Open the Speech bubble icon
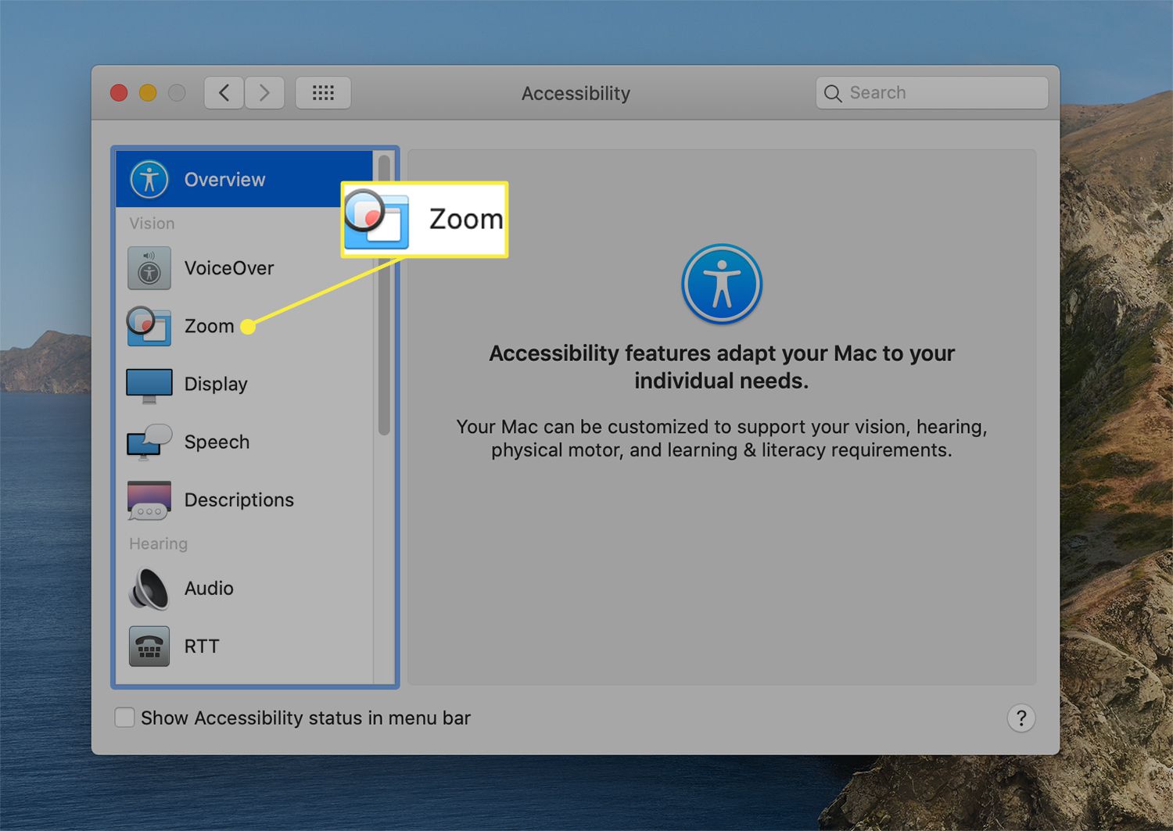The width and height of the screenshot is (1173, 831). click(149, 442)
